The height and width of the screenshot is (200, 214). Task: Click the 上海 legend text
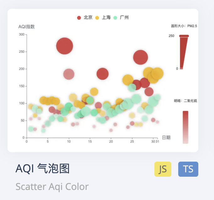point(106,18)
